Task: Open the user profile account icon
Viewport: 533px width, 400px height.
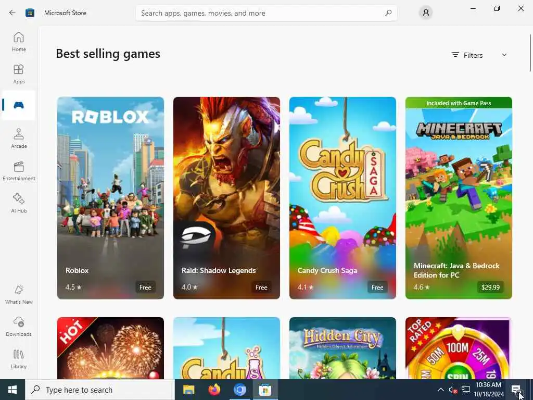Action: point(426,13)
